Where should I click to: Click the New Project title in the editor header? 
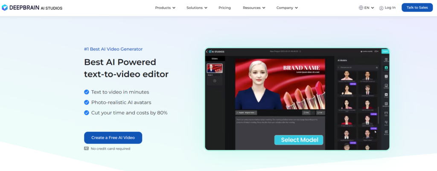click(x=284, y=51)
